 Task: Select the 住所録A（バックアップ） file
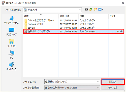point(73,31)
